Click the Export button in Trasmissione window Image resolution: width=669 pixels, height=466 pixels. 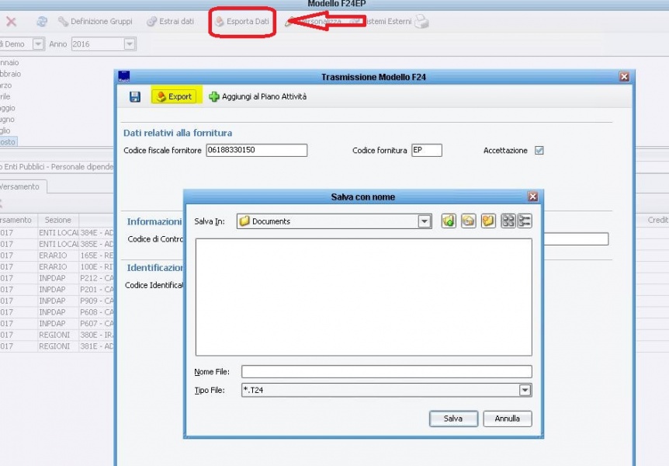(175, 96)
